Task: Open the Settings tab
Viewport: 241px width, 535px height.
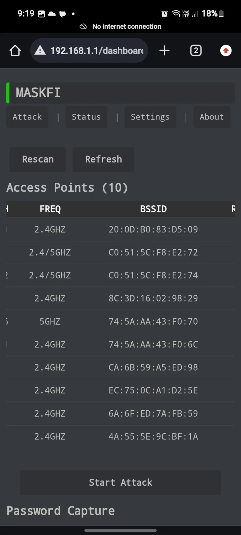Action: 150,117
